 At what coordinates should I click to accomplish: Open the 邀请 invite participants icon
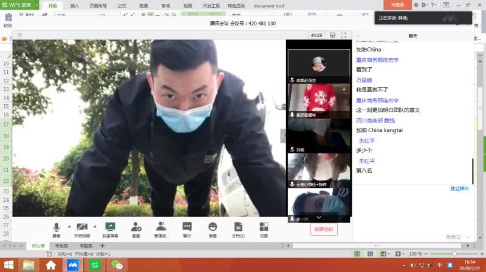click(136, 229)
